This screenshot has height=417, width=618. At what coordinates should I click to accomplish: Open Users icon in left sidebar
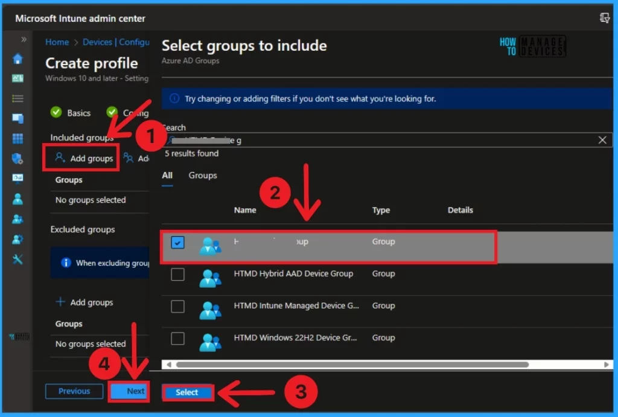[x=18, y=199]
